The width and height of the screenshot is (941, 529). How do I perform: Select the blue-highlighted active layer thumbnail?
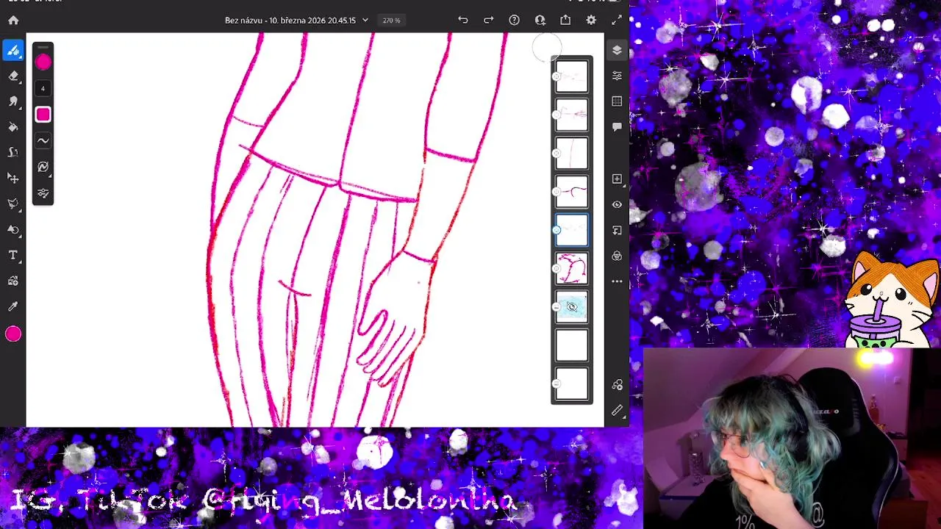(572, 230)
